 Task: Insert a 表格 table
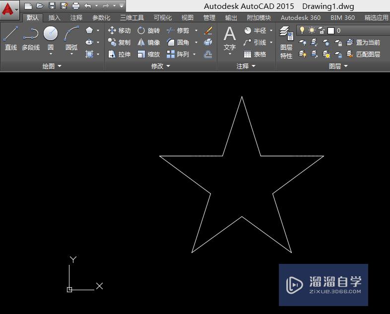click(255, 54)
